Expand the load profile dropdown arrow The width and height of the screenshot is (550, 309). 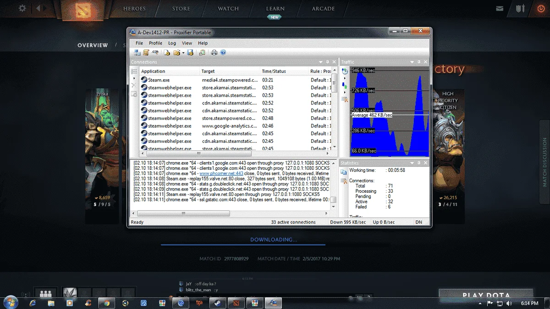183,53
